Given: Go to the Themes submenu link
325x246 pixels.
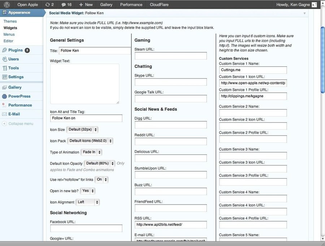Looking at the screenshot, I should (x=10, y=21).
